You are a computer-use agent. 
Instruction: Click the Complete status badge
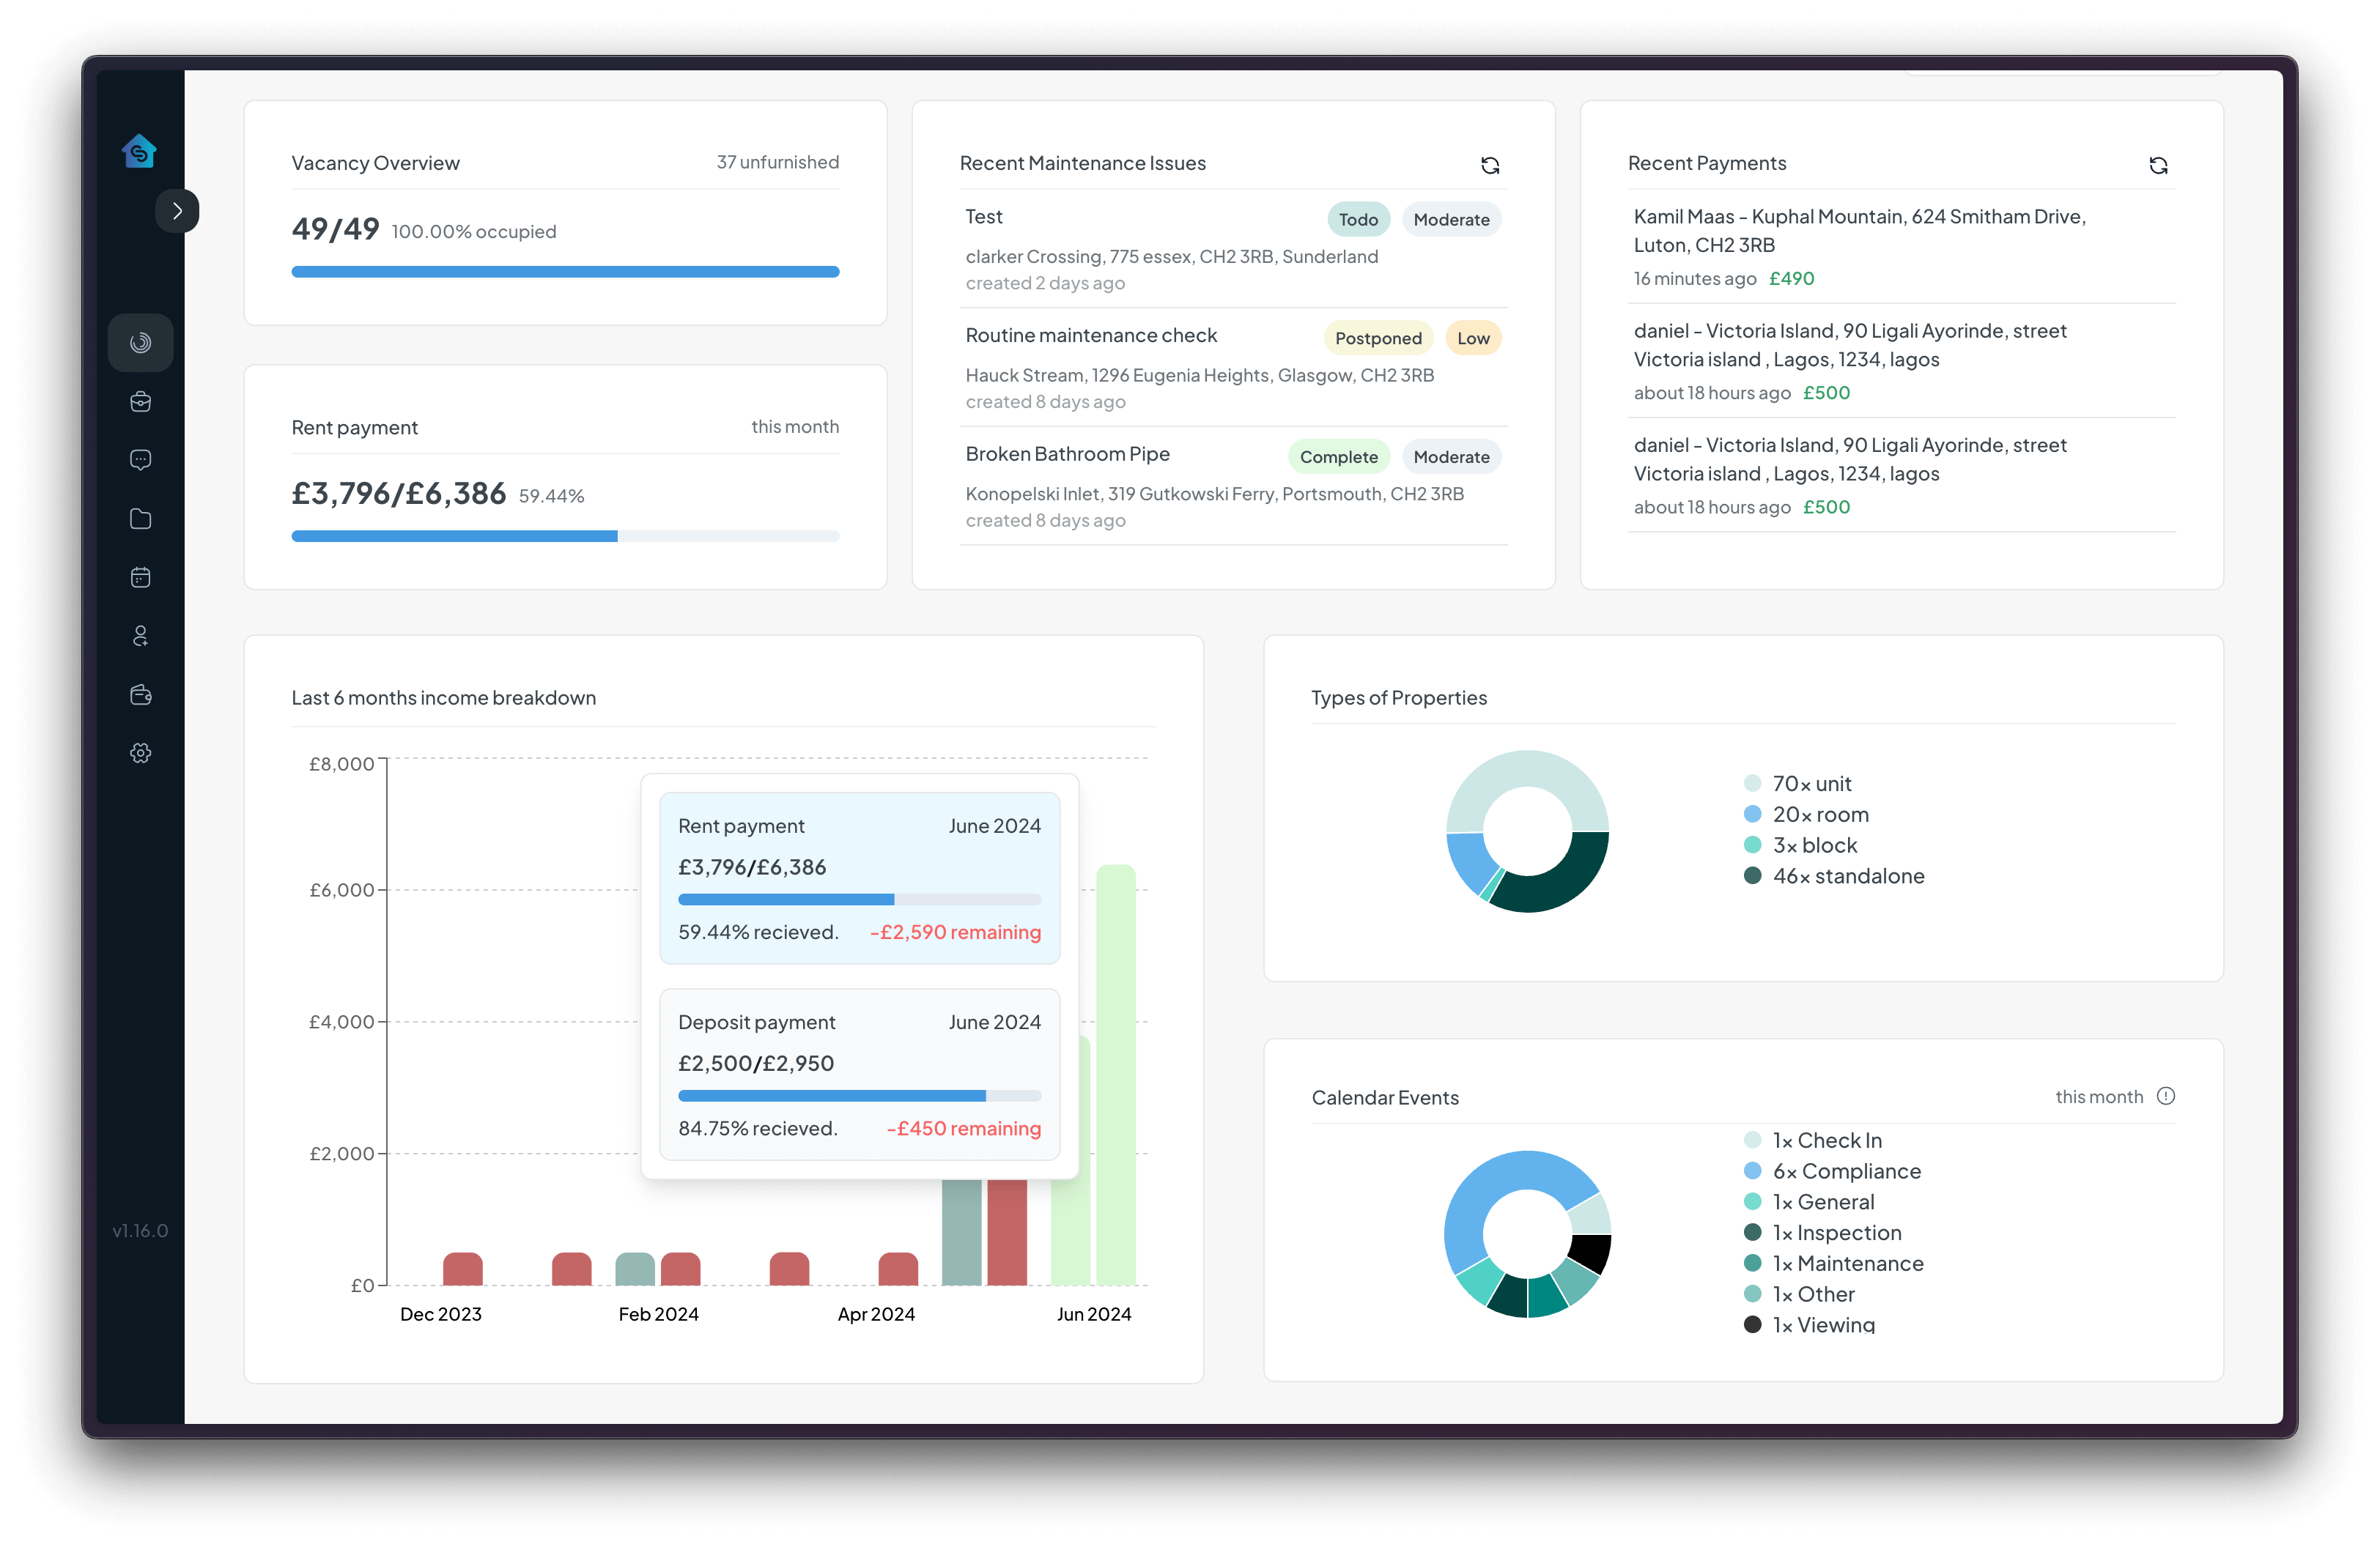pos(1338,457)
